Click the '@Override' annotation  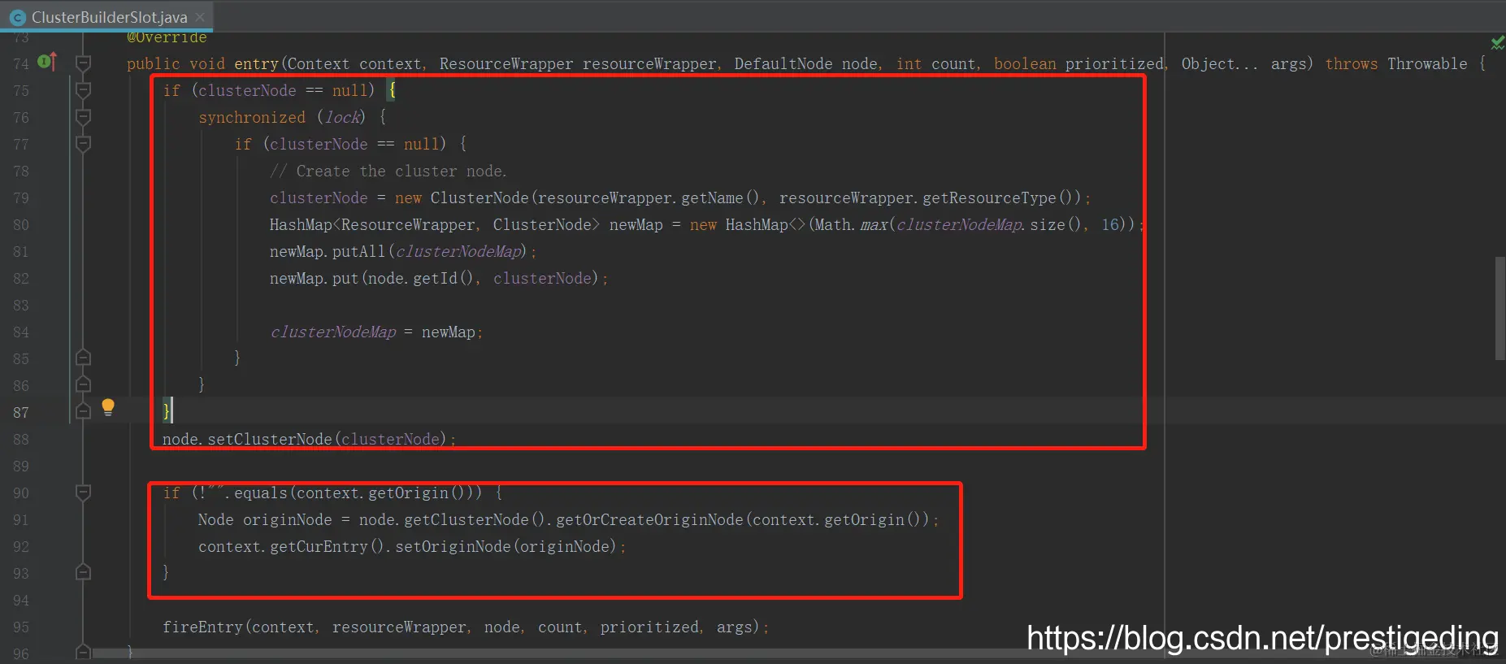(167, 37)
